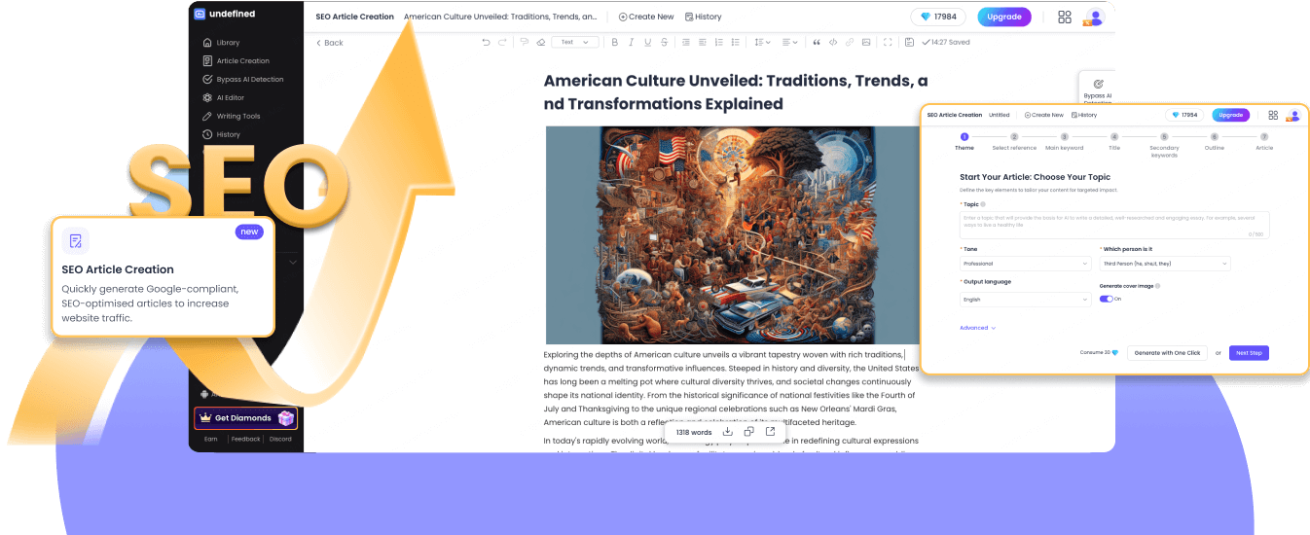Insert a bulleted list

pyautogui.click(x=736, y=42)
